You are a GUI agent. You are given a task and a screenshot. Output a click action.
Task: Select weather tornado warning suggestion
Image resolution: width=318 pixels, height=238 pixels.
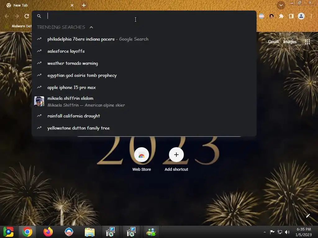(144, 63)
